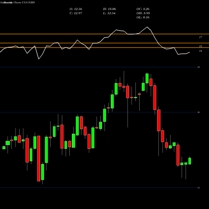Click the peak of the white indicator line

click(147, 27)
